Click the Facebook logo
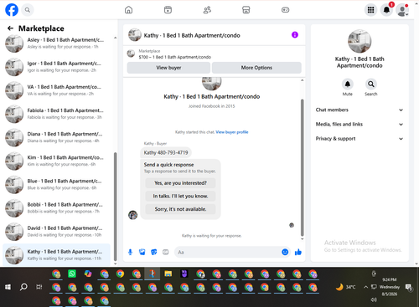Image resolution: width=419 pixels, height=307 pixels. pos(12,10)
